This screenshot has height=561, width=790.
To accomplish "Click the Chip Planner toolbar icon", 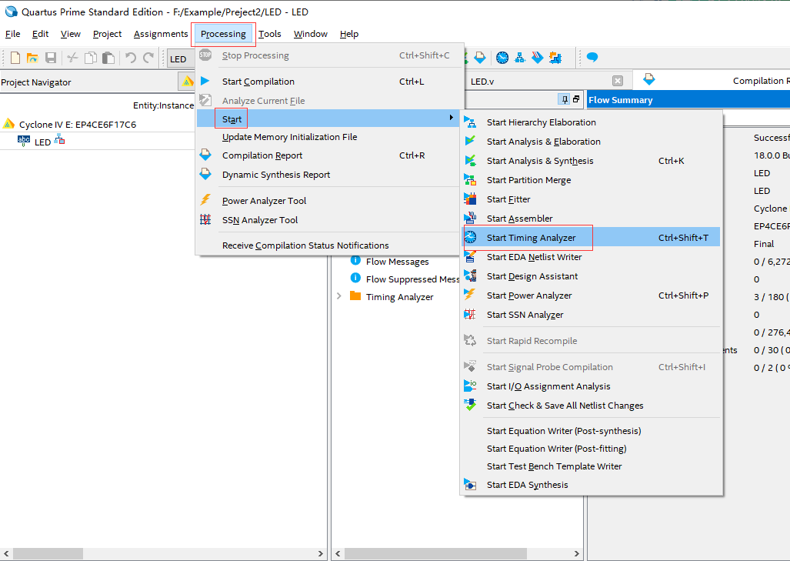I will click(x=555, y=58).
